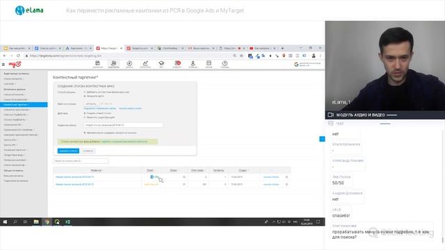Viewport: 445px width, 250px height.
Task: Select the upload file radio option
Action: 85,96
